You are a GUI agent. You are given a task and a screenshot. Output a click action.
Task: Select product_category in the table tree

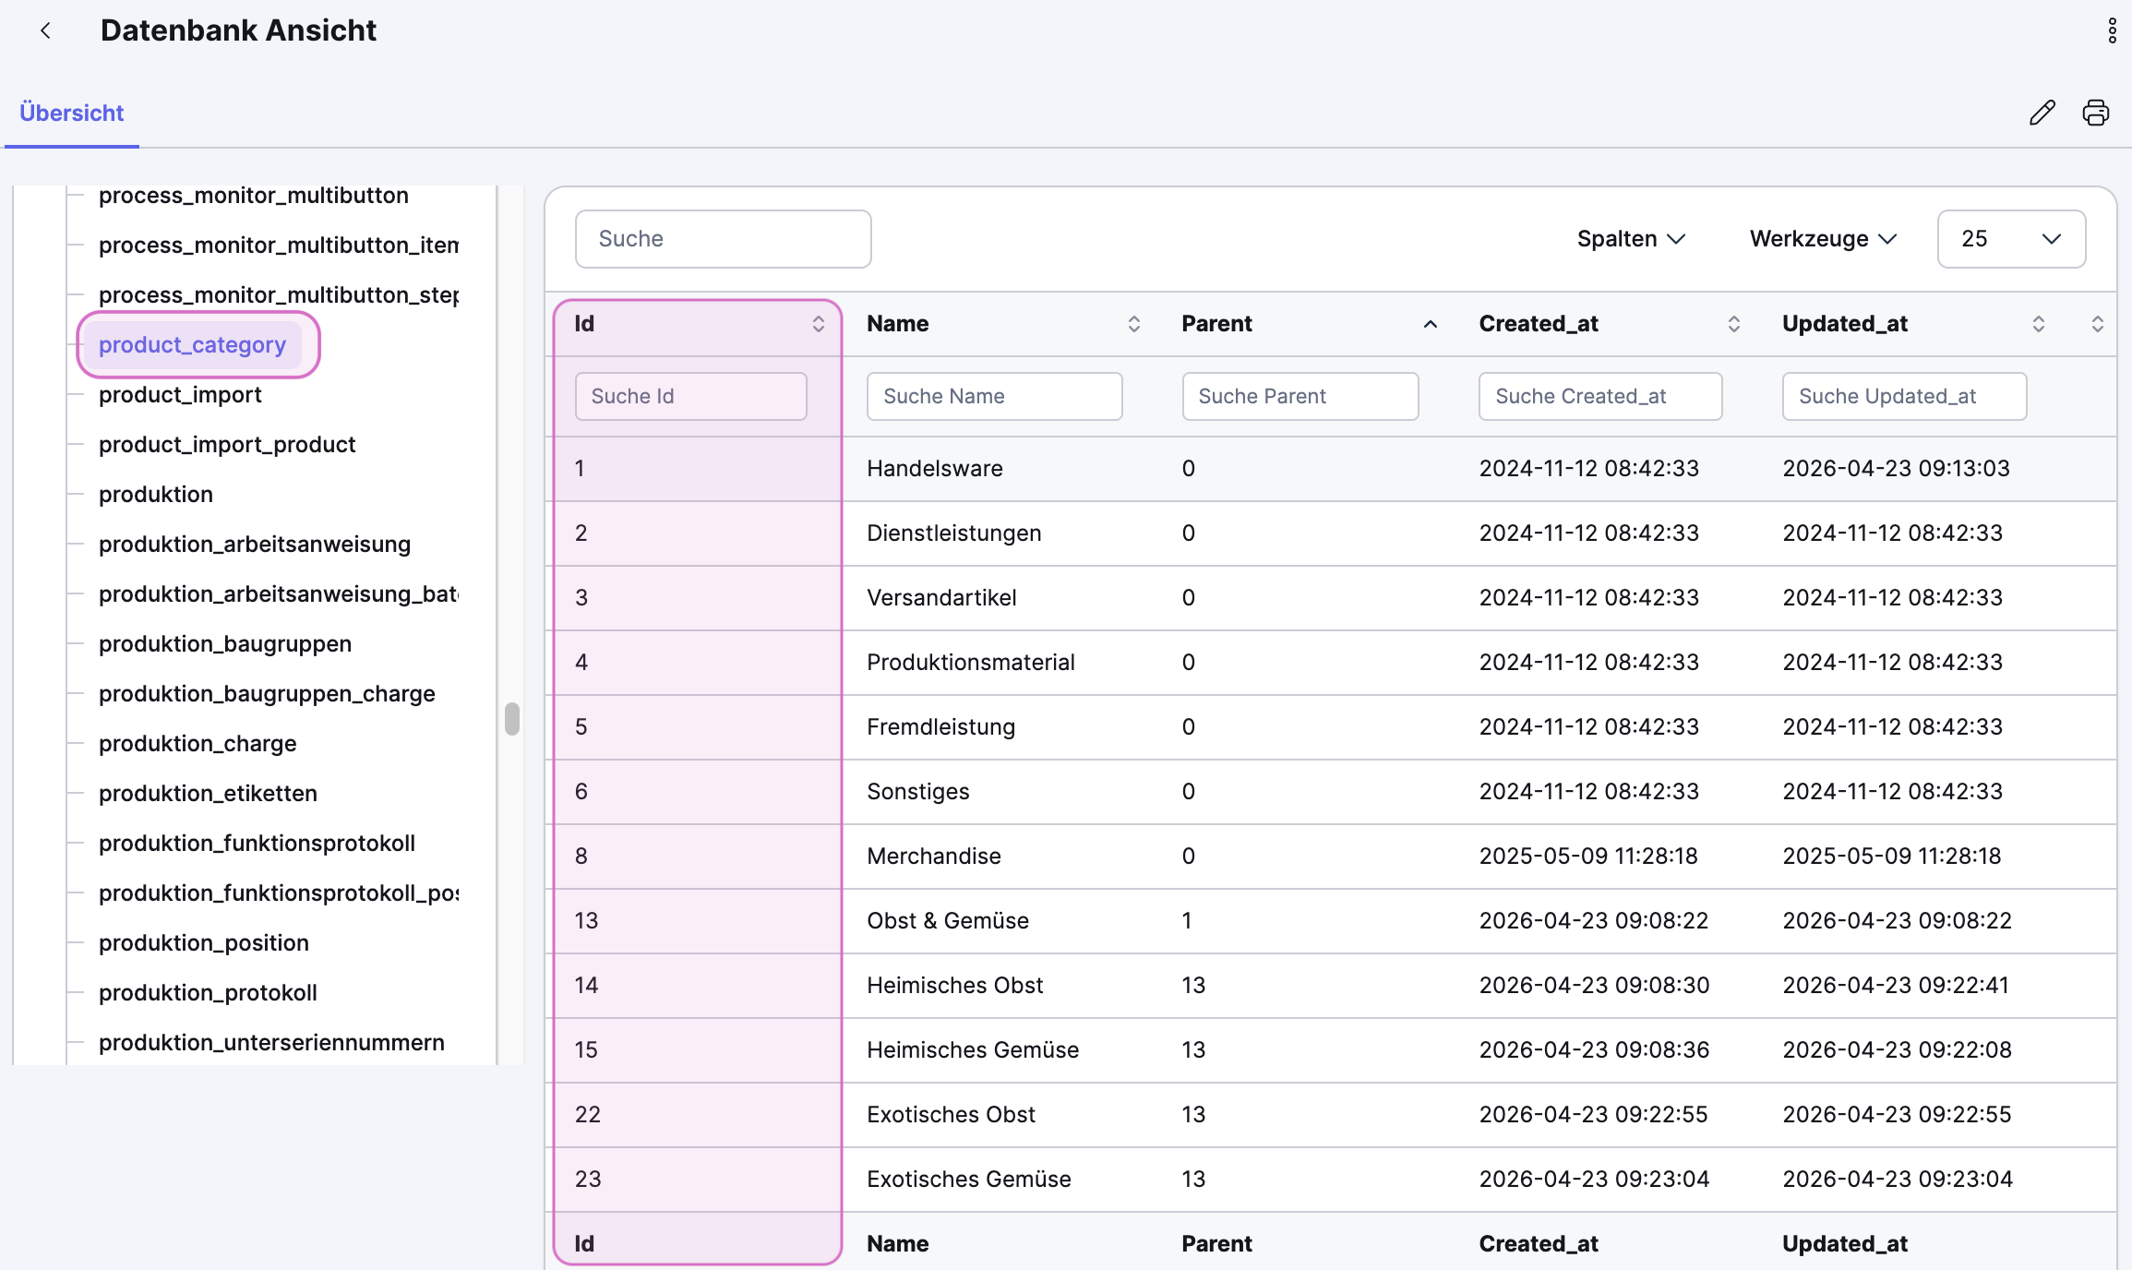193,344
